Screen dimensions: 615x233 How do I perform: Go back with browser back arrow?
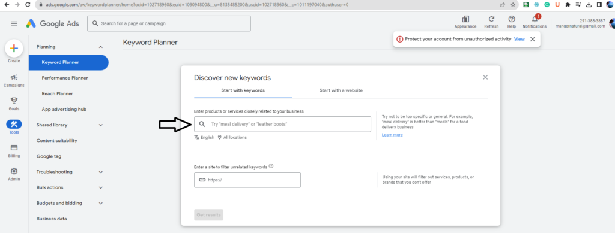pyautogui.click(x=7, y=5)
